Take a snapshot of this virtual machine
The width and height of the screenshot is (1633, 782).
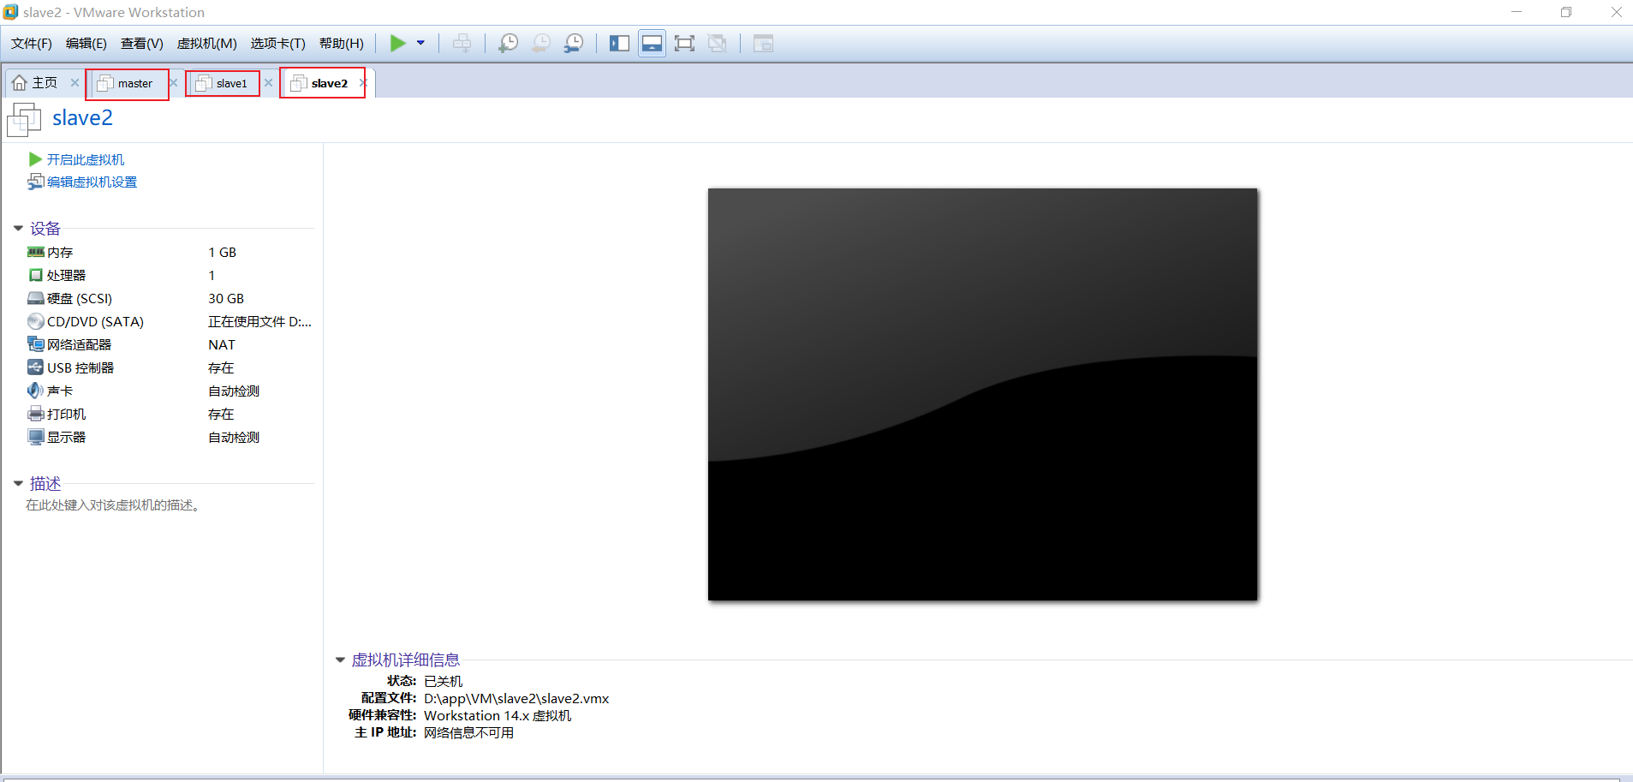[508, 43]
